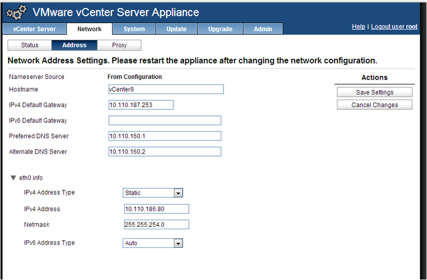Edit the Netmask field
Screen dimensions: 427x280
click(x=156, y=225)
